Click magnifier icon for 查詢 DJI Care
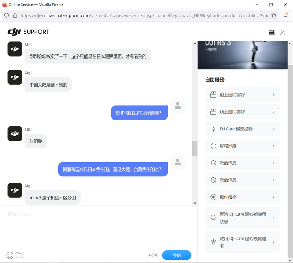293x263 pixels. (213, 217)
